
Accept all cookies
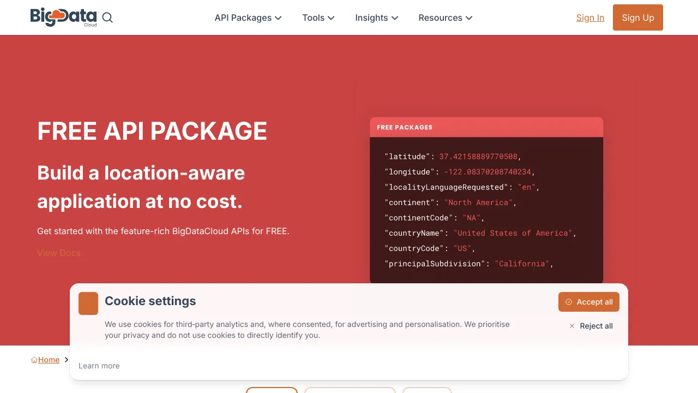(589, 302)
